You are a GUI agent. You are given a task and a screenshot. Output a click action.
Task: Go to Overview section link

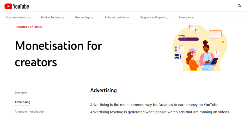point(21,93)
